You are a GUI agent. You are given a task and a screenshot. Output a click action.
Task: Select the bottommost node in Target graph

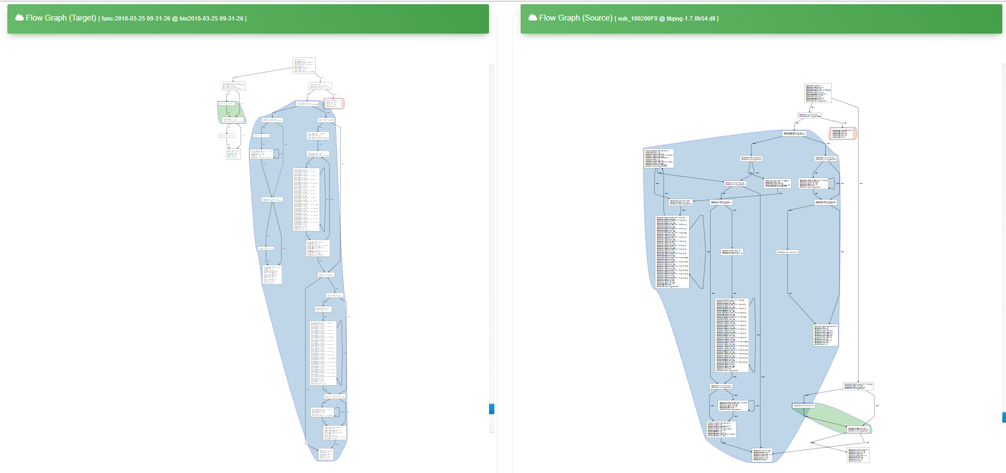(326, 455)
